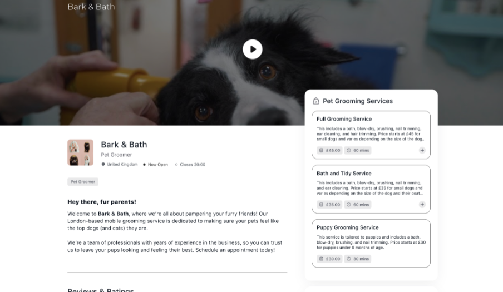503x292 pixels.
Task: Click the Pet Grooming Services bag icon
Action: (x=316, y=101)
